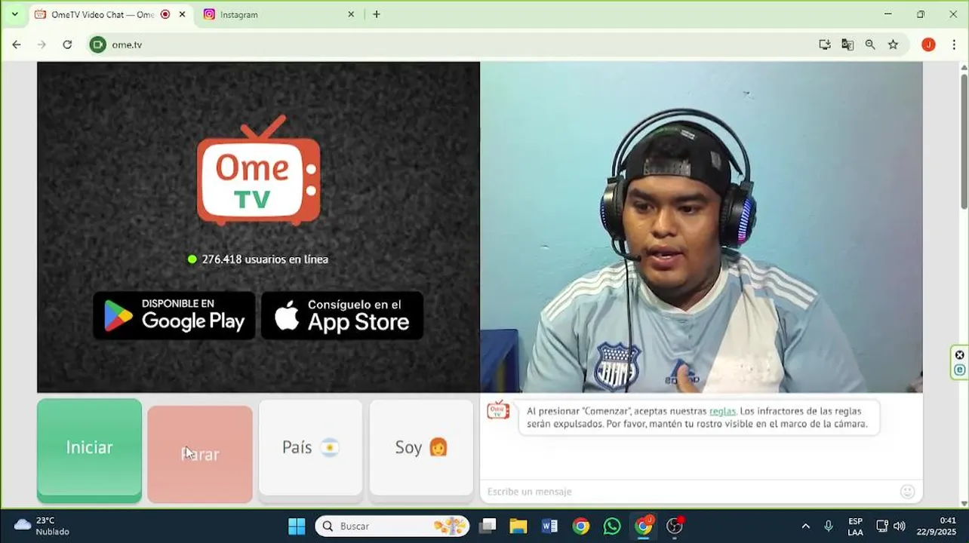Click the ome.tv address bar
Image resolution: width=969 pixels, height=543 pixels.
(453, 44)
